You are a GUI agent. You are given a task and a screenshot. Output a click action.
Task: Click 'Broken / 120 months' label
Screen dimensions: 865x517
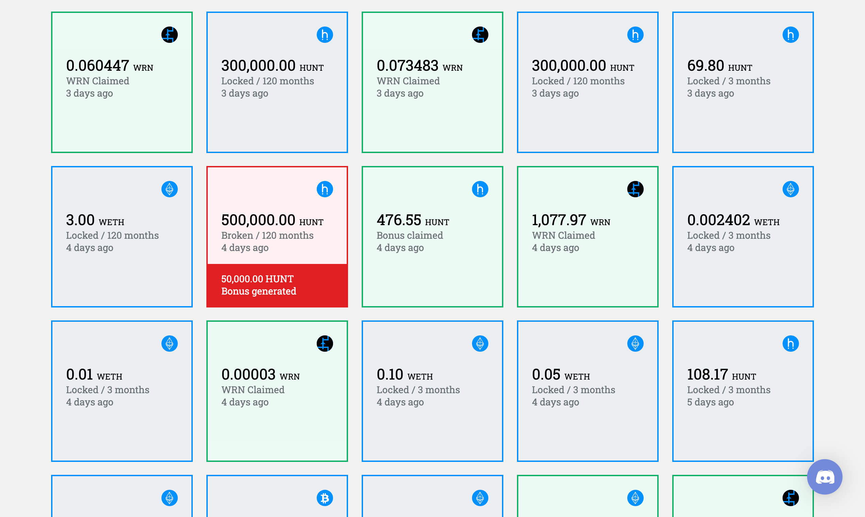pyautogui.click(x=267, y=235)
